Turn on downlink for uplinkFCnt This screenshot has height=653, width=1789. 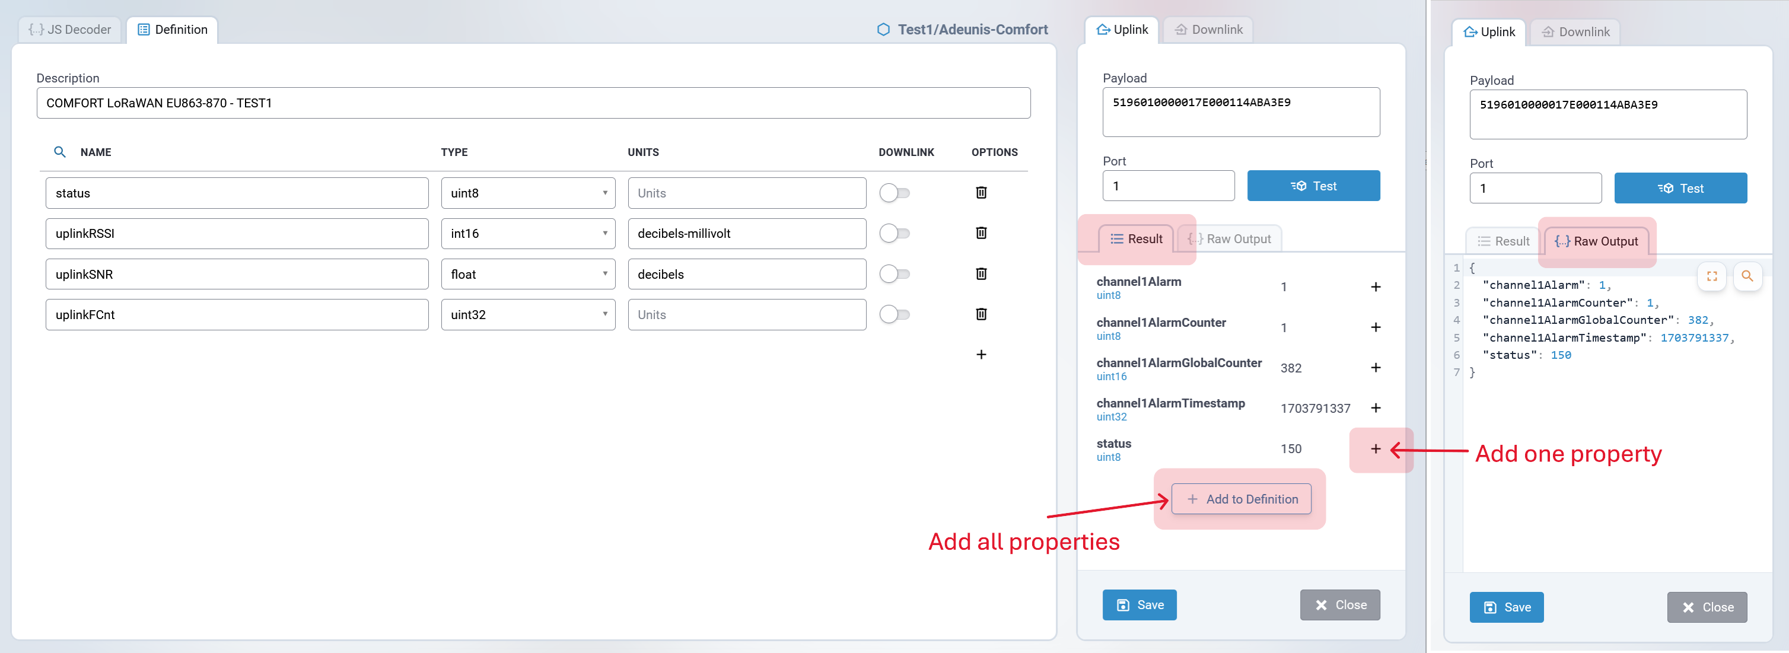click(894, 315)
